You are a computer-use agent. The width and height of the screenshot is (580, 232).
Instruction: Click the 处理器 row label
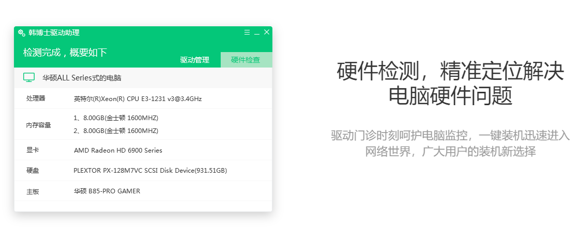36,98
